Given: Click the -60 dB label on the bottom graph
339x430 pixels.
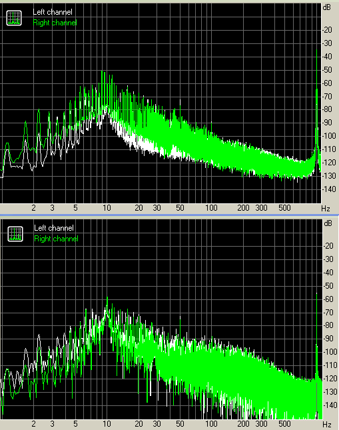Looking at the screenshot, I should pos(328,299).
